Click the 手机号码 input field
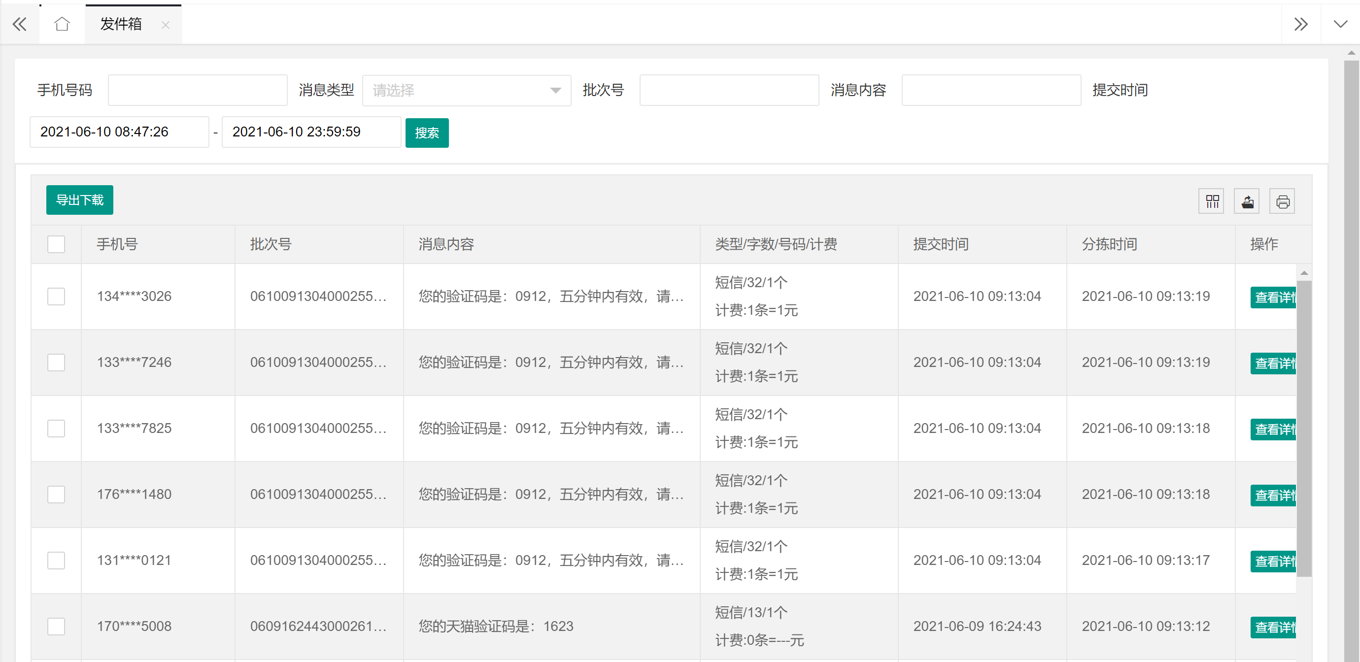The image size is (1360, 662). (198, 90)
